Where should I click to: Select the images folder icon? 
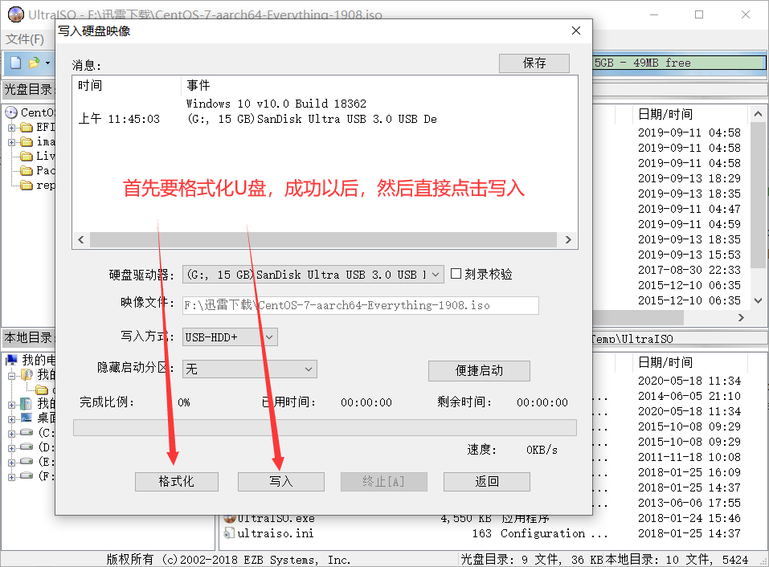pos(27,143)
